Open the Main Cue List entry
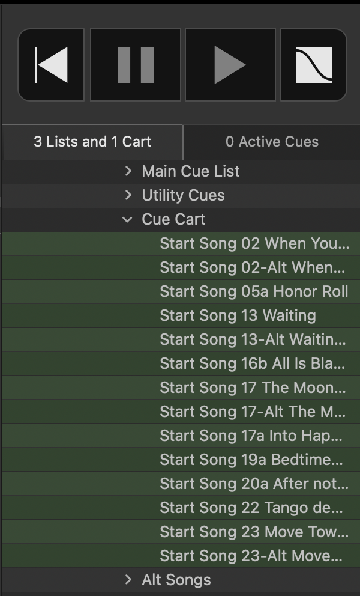The image size is (360, 596). pyautogui.click(x=191, y=171)
